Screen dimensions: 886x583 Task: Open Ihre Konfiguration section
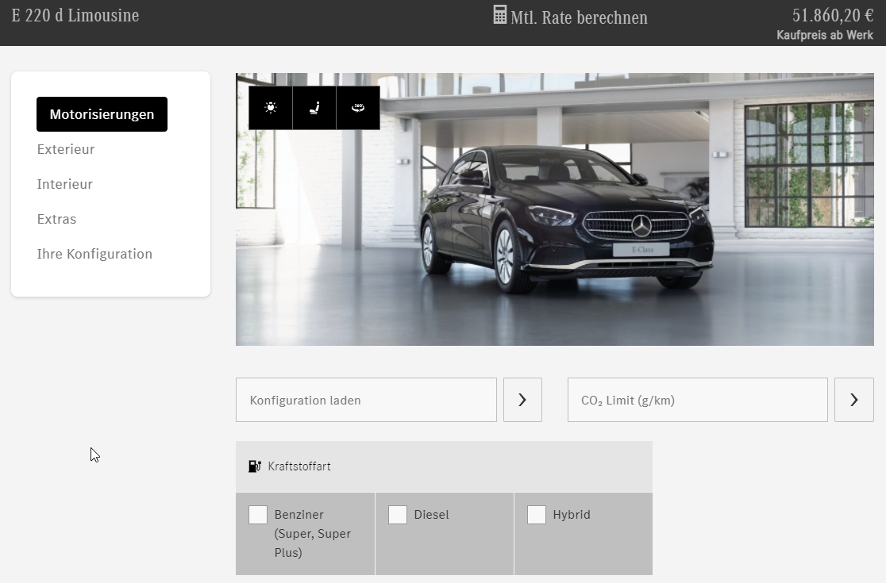[x=95, y=254]
